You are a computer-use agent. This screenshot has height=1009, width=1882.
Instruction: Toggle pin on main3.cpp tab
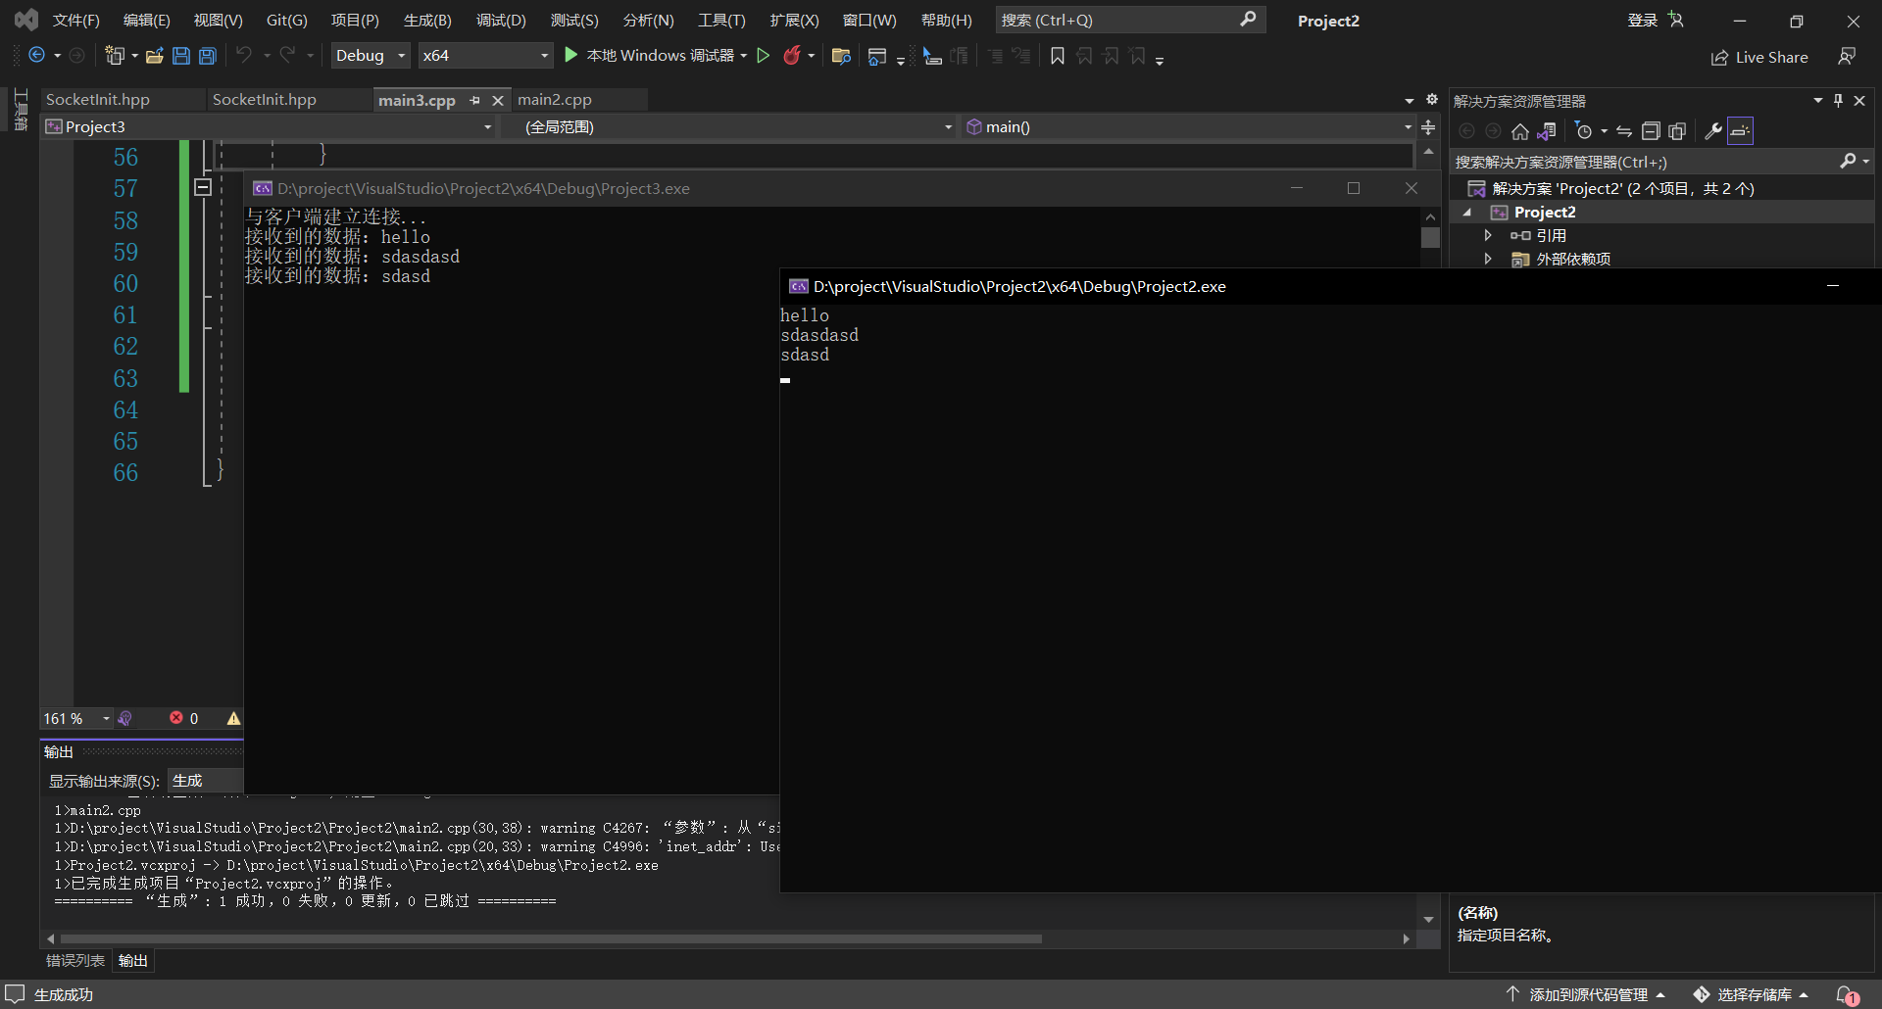point(475,100)
